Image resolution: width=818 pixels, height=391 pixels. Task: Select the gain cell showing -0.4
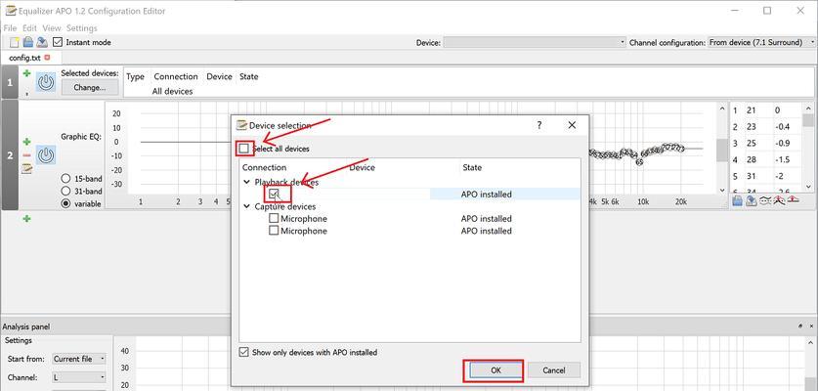[x=786, y=127]
